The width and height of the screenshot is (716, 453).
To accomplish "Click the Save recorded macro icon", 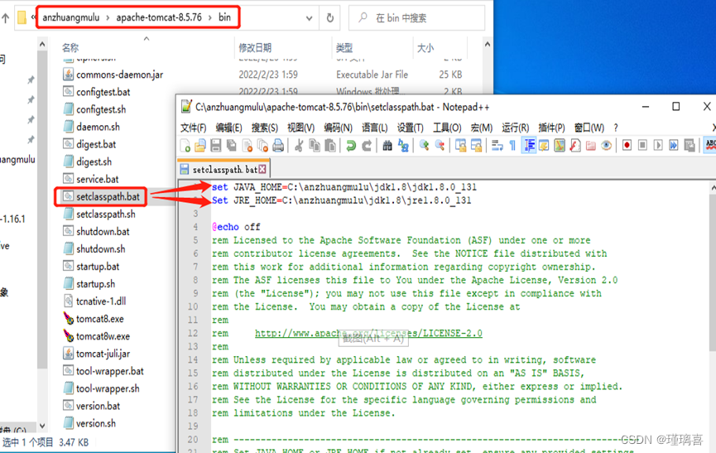I will [689, 146].
